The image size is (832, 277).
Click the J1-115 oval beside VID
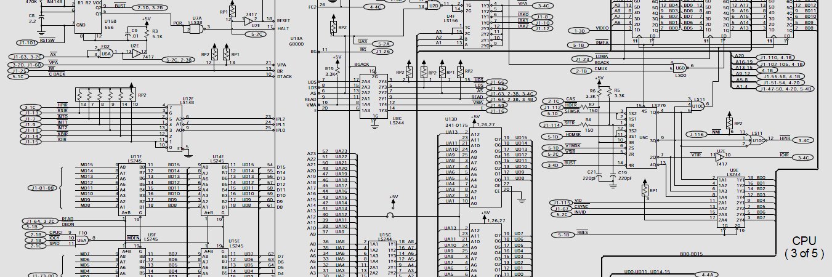click(x=562, y=203)
